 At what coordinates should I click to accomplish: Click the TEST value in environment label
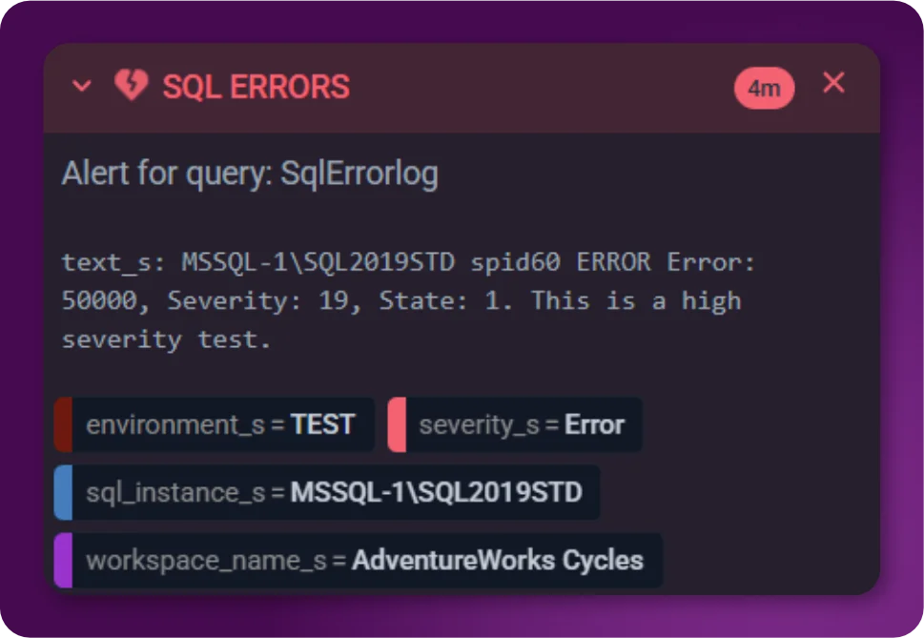pos(322,424)
